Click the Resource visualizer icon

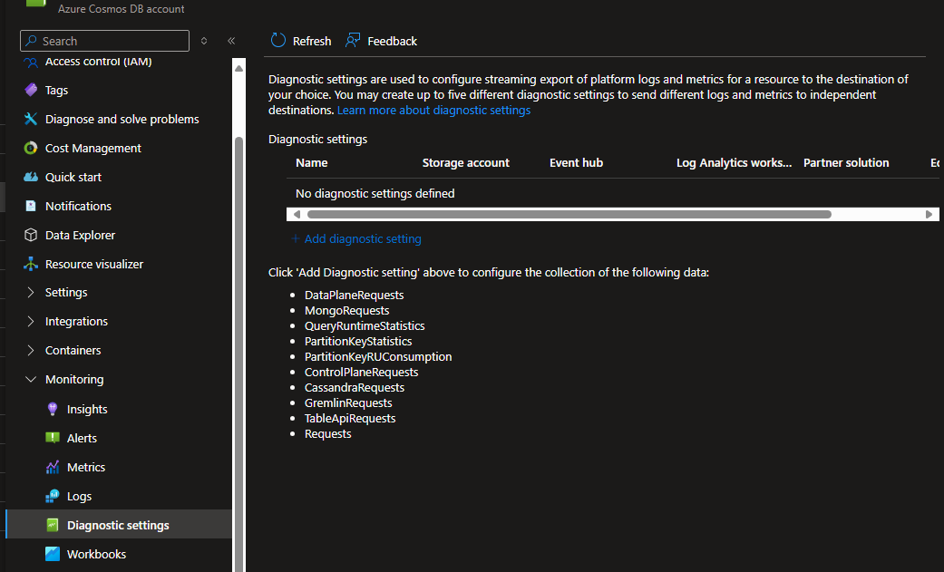point(31,264)
